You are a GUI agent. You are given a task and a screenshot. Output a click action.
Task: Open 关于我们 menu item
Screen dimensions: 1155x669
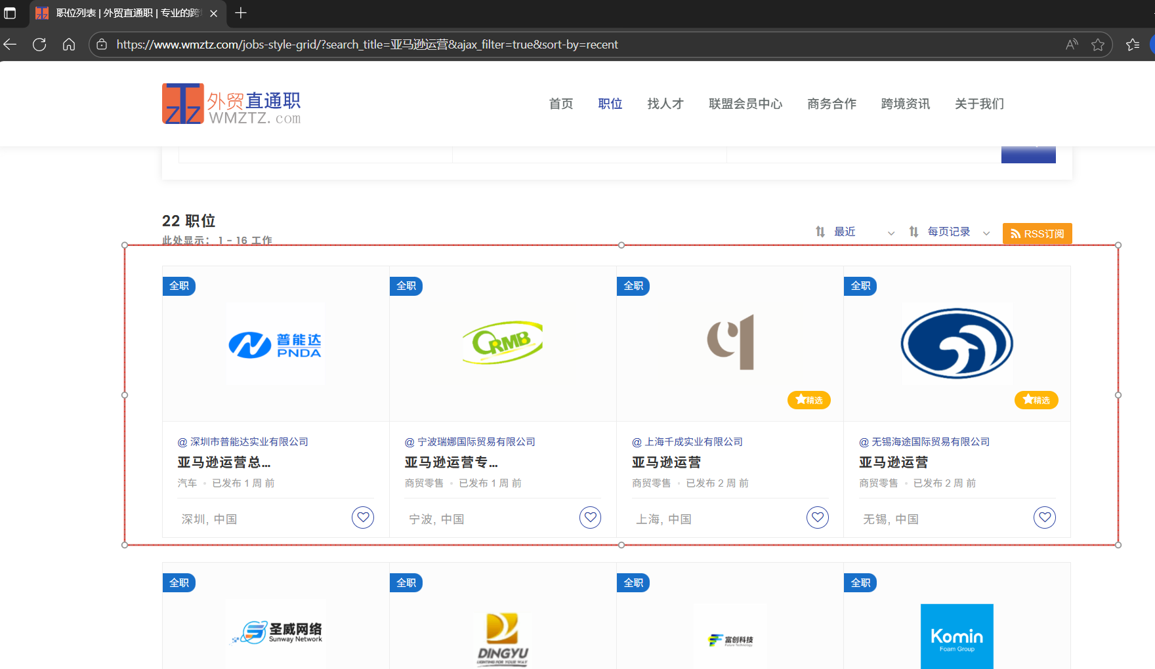click(x=980, y=104)
